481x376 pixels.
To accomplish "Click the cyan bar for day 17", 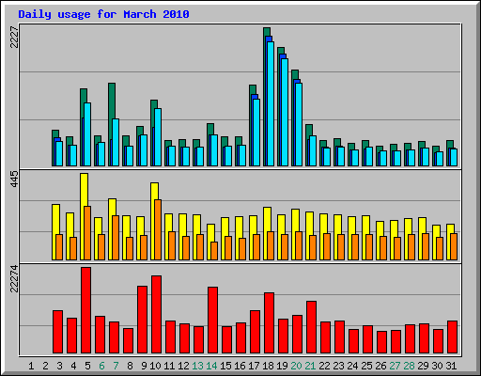I will click(x=256, y=133).
